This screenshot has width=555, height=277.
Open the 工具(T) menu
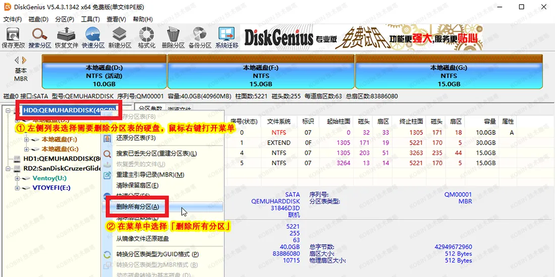[x=90, y=19]
